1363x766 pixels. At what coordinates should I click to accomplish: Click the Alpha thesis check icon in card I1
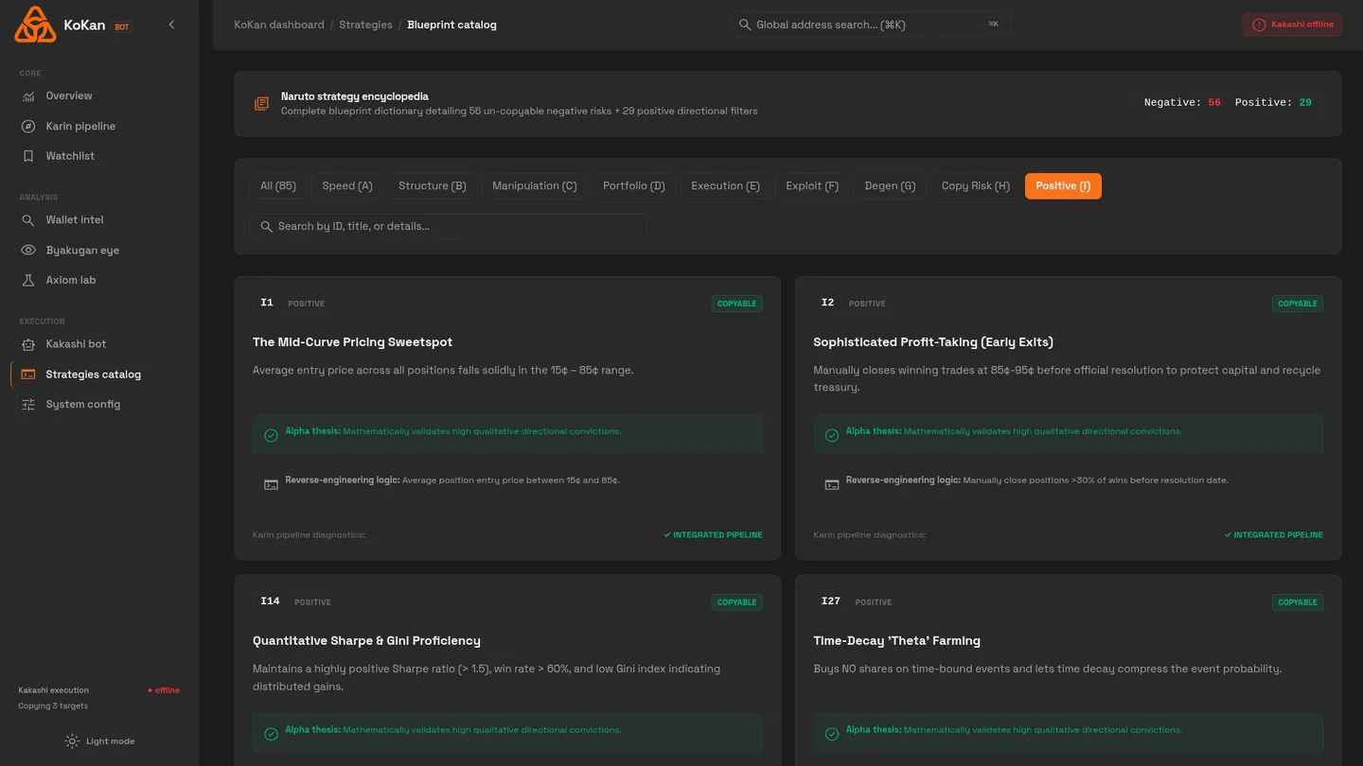click(271, 435)
